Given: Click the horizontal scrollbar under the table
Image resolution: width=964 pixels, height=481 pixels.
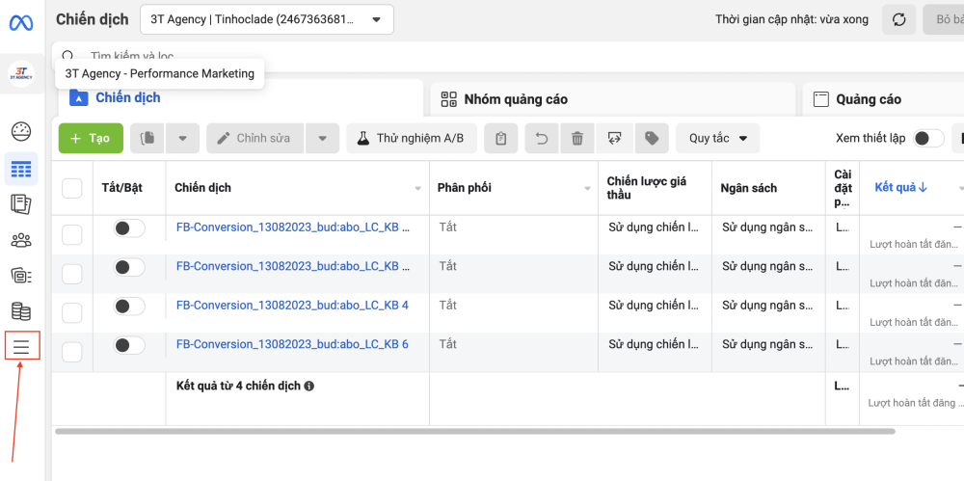Looking at the screenshot, I should coord(474,431).
